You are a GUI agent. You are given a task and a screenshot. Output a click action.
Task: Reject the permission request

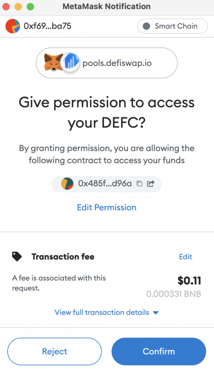[x=54, y=351]
